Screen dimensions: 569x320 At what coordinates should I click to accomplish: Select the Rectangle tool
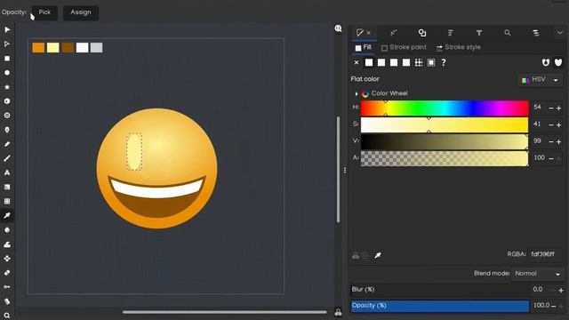7,59
